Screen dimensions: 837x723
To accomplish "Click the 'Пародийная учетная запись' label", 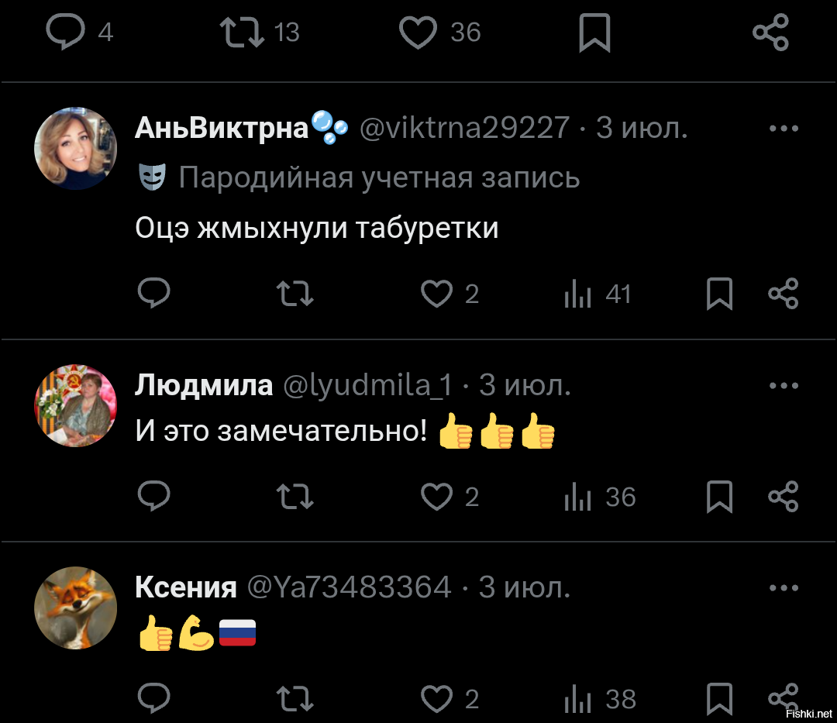I will pos(379,177).
